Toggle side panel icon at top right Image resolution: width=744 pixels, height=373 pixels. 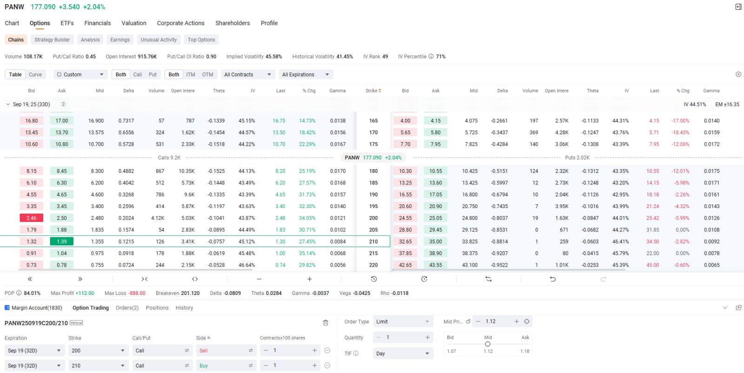(738, 7)
